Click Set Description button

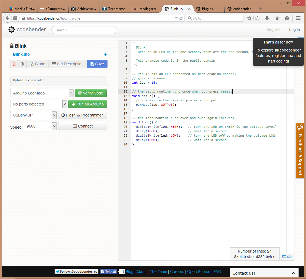[x=68, y=64]
